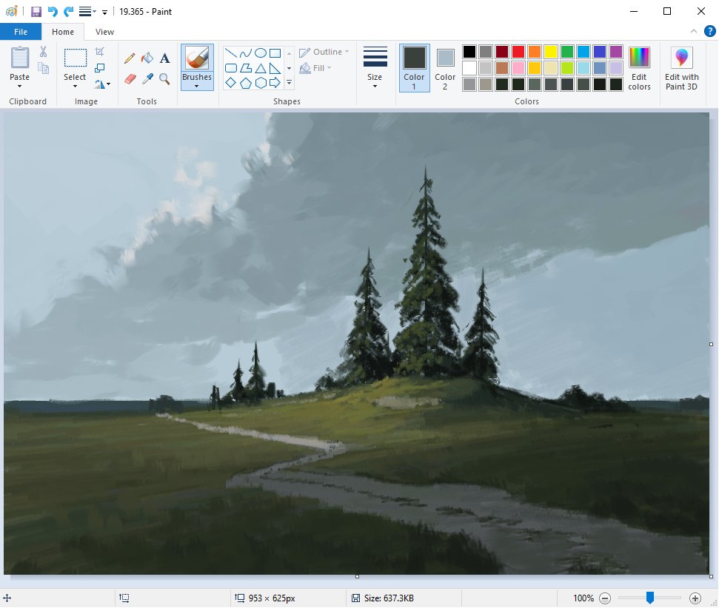Screen dimensions: 719x608
Task: Click the Crop icon in Image group
Action: point(99,51)
